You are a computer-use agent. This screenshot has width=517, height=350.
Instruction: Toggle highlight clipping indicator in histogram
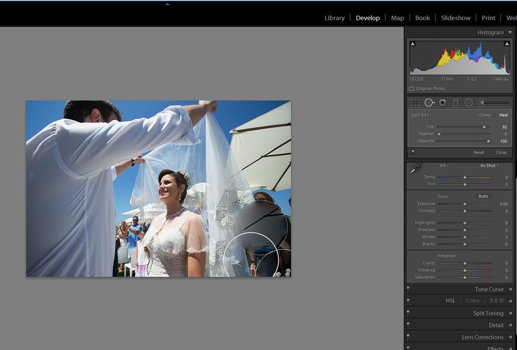(506, 44)
